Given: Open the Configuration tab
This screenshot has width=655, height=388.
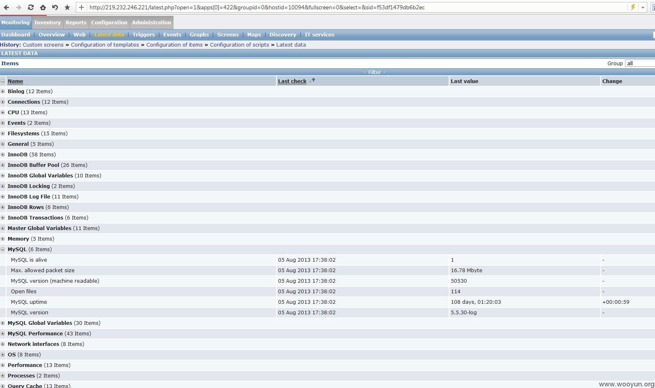Looking at the screenshot, I should (x=109, y=22).
